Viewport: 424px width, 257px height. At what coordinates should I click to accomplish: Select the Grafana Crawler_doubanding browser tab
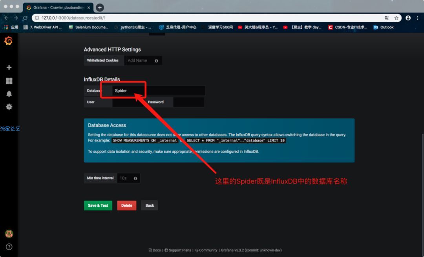coord(58,7)
